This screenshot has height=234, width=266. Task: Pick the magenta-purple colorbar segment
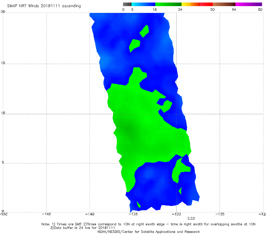(249, 4)
